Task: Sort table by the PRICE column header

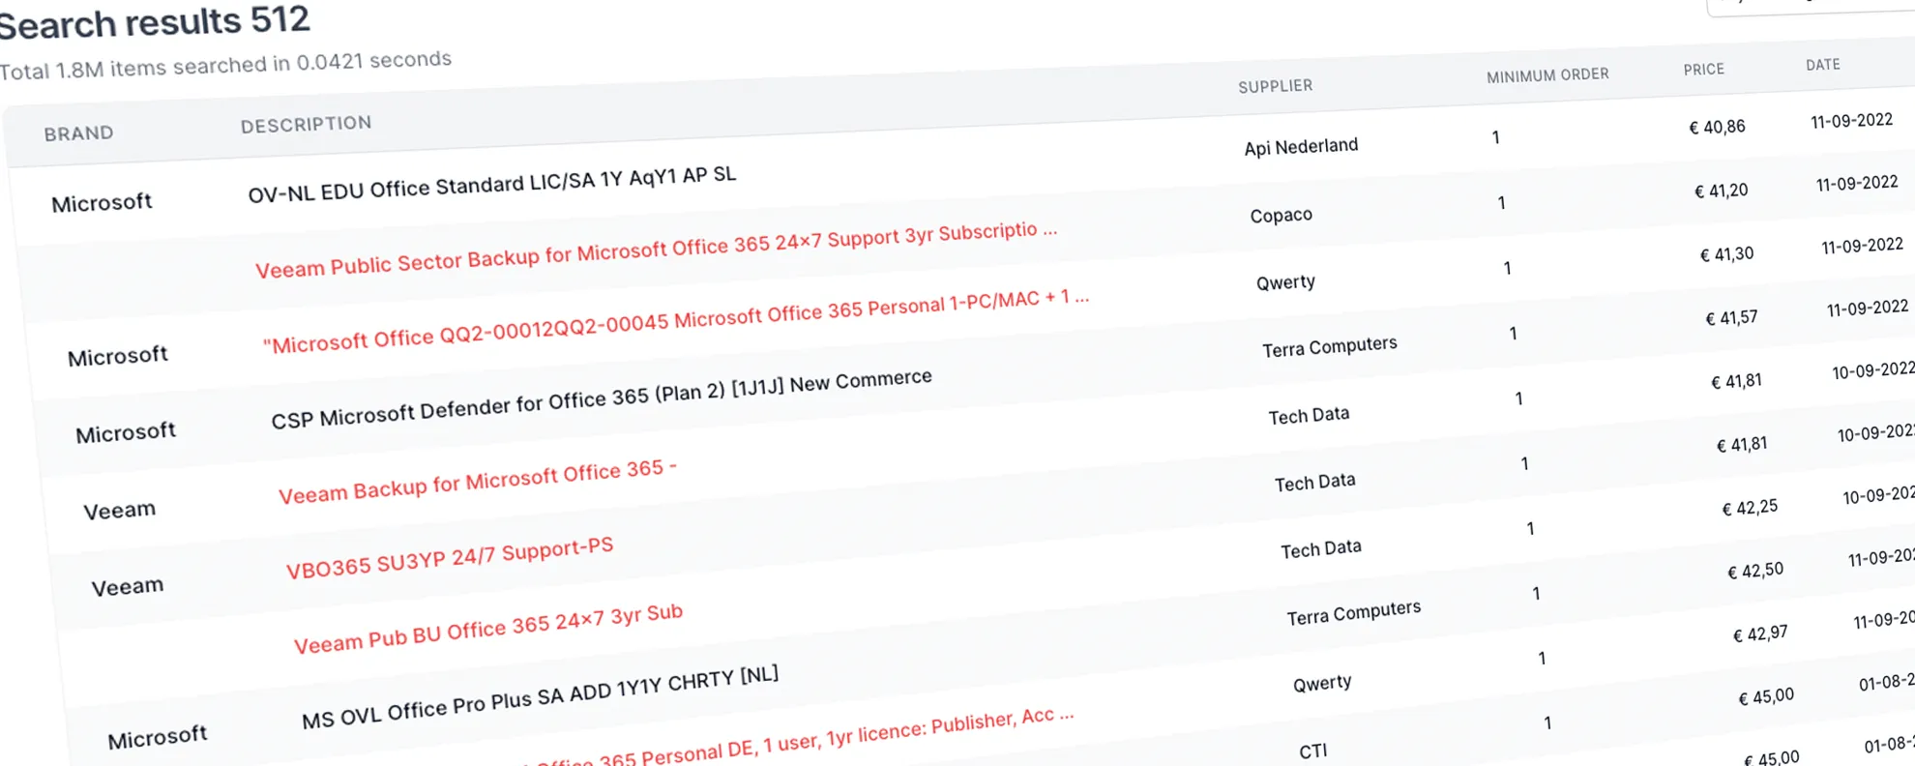Action: (x=1703, y=70)
